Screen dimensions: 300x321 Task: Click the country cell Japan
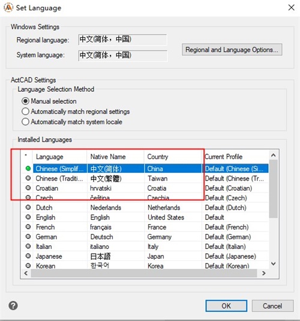tap(155, 256)
